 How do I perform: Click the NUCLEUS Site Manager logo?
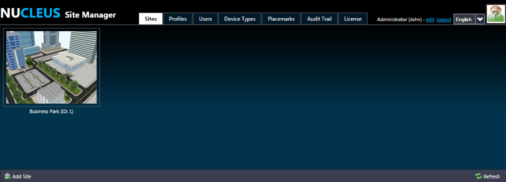[58, 13]
